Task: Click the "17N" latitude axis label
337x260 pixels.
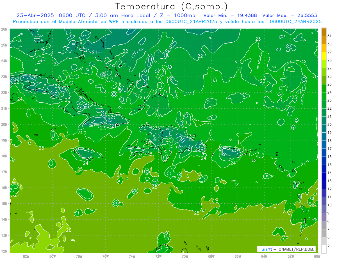Action: pos(4,172)
